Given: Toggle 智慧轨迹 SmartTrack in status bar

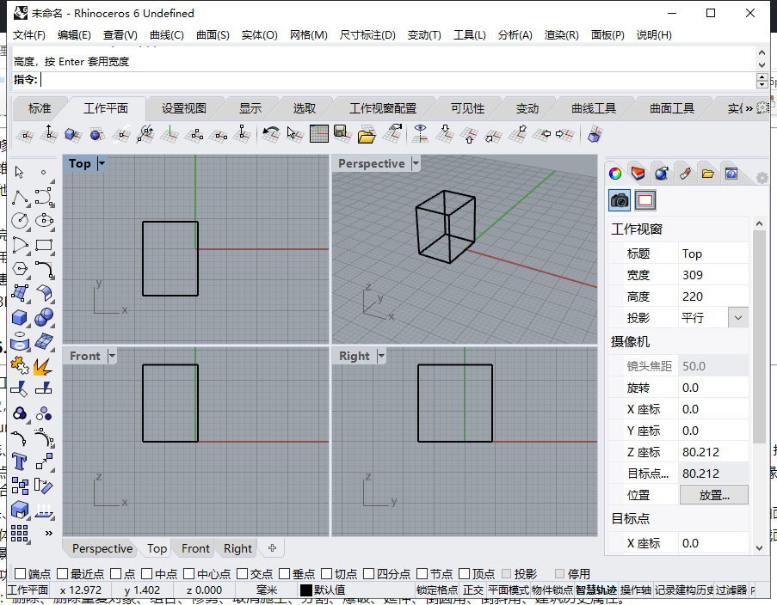Looking at the screenshot, I should point(596,590).
